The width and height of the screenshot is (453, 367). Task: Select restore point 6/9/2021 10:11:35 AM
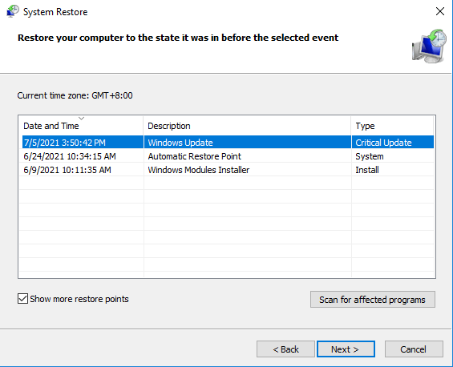(x=228, y=170)
